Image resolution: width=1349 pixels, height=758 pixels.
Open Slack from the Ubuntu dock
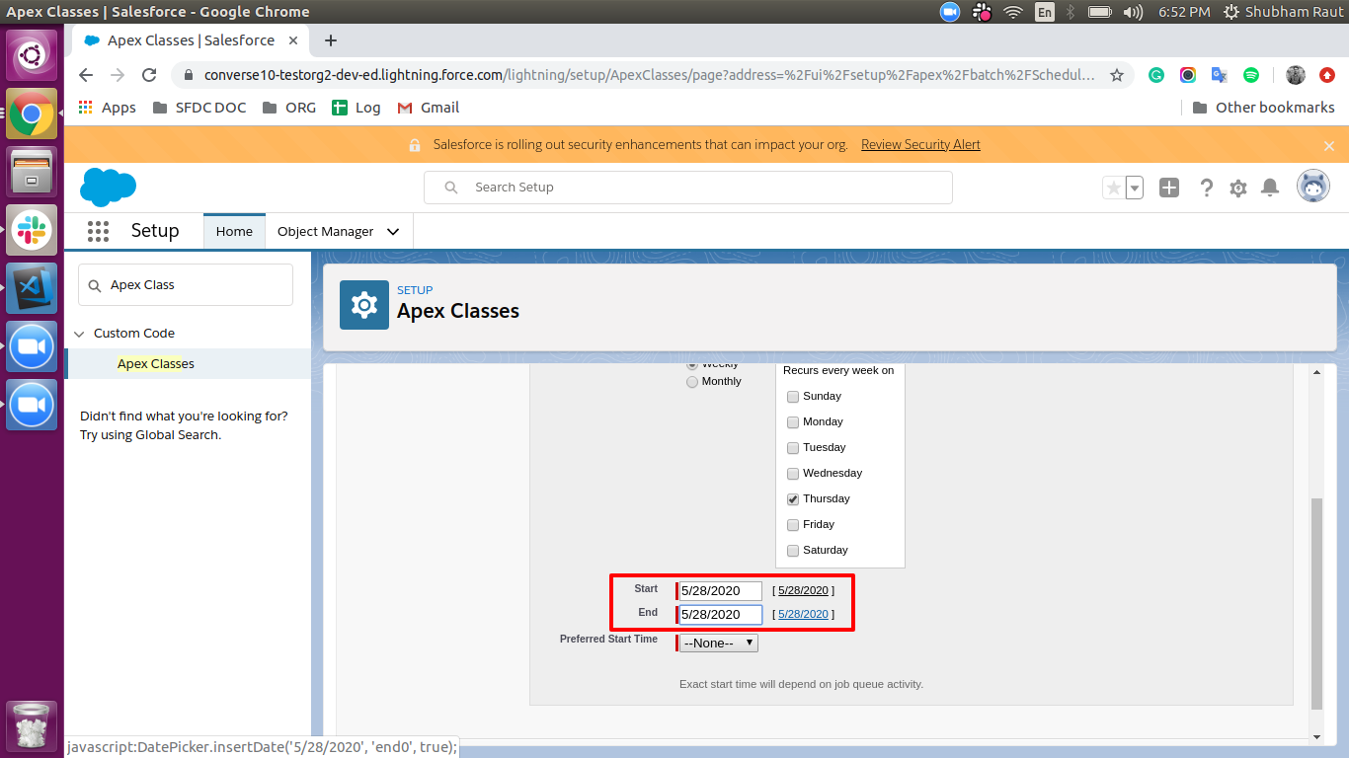pos(32,230)
